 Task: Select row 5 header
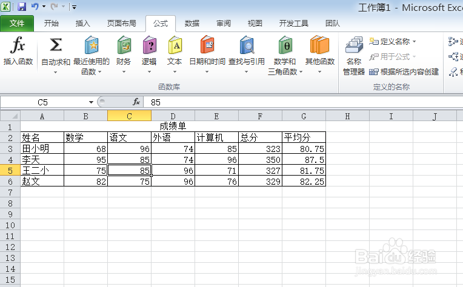(x=10, y=170)
